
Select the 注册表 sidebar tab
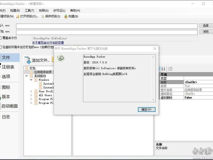click(8, 67)
